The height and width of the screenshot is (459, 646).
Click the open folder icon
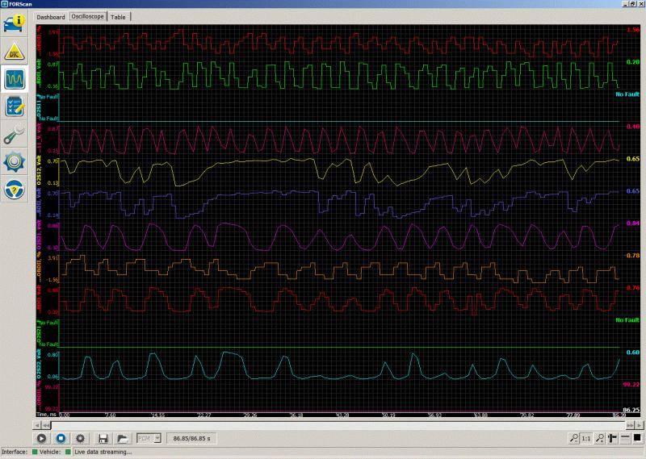122,438
